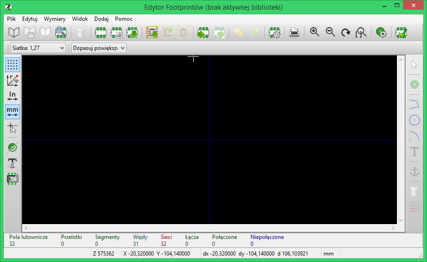The height and width of the screenshot is (262, 427).
Task: Click the undo arrow
Action: point(238,32)
